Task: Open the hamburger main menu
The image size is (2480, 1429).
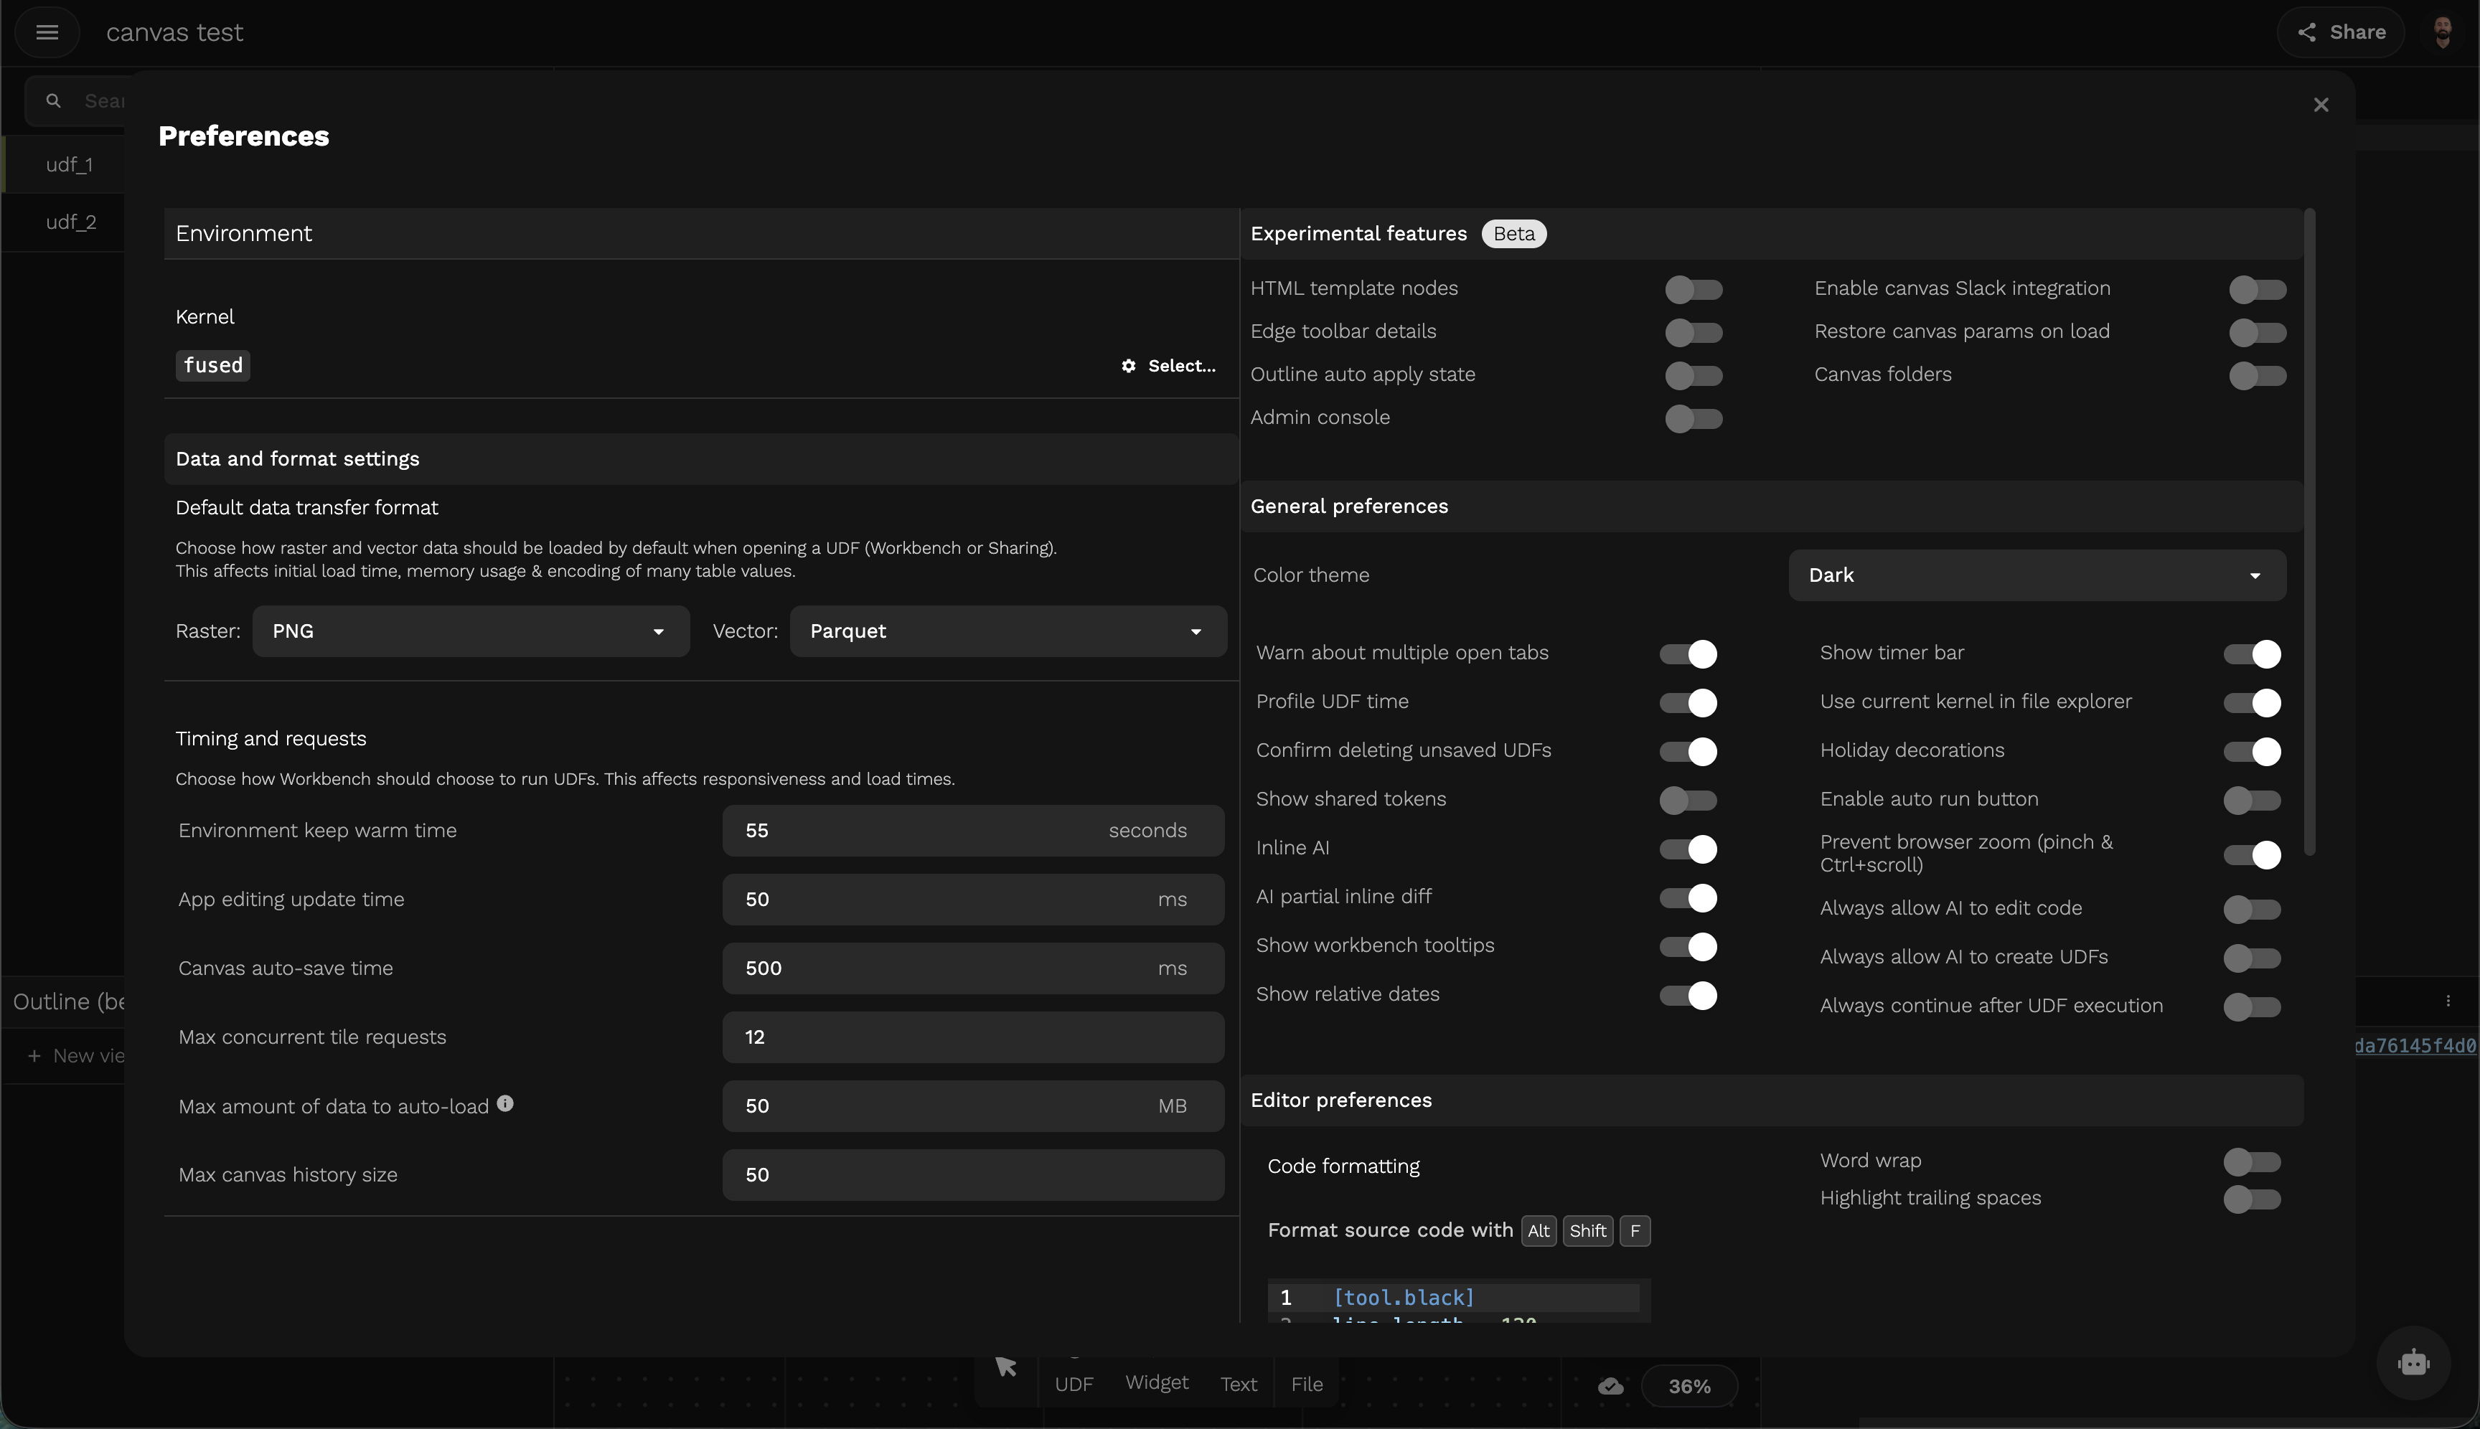Action: pos(47,32)
